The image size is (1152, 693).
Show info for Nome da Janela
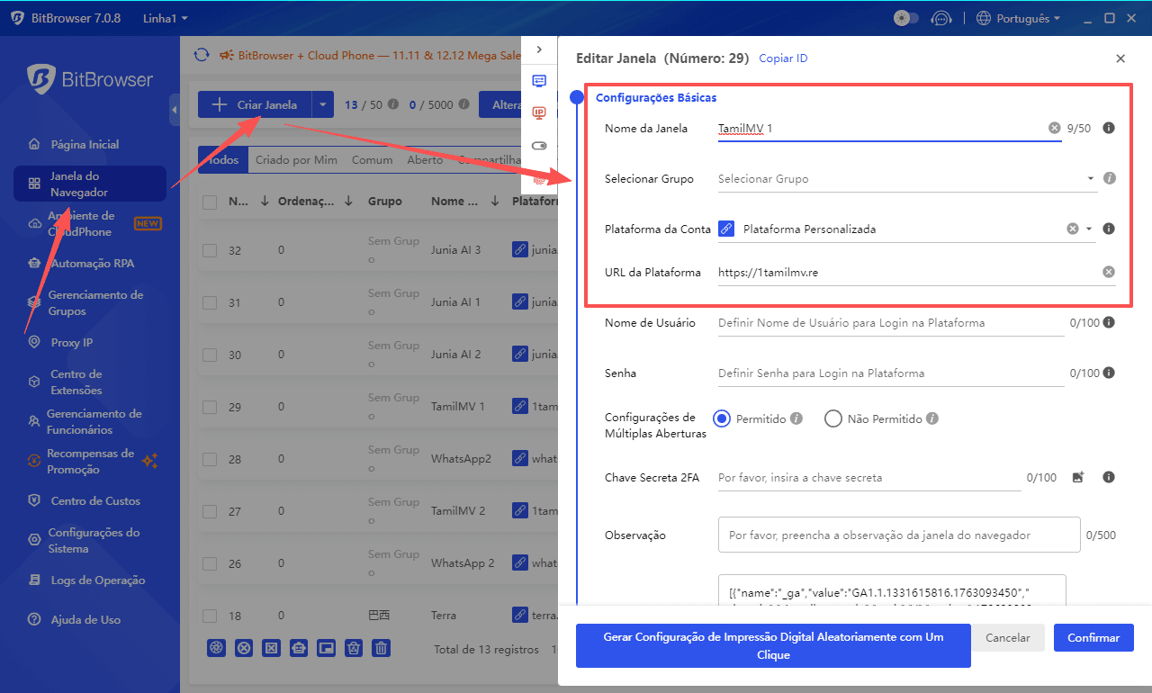click(x=1109, y=129)
